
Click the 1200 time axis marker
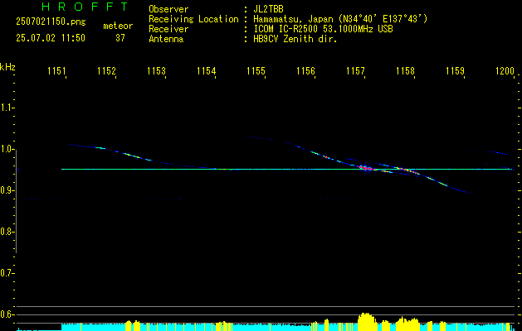pos(505,71)
